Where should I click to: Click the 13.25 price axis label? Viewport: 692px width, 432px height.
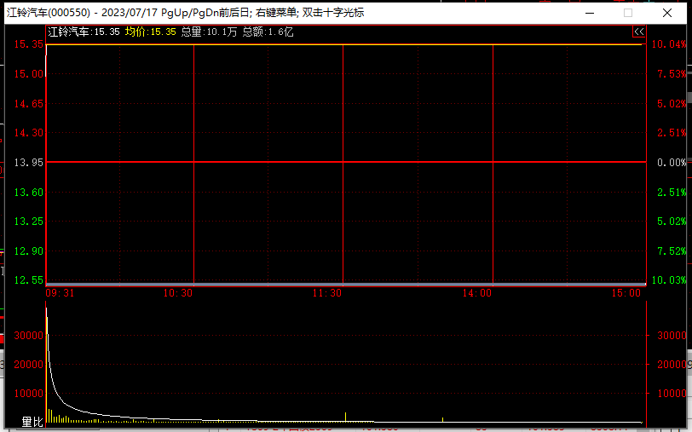click(29, 221)
